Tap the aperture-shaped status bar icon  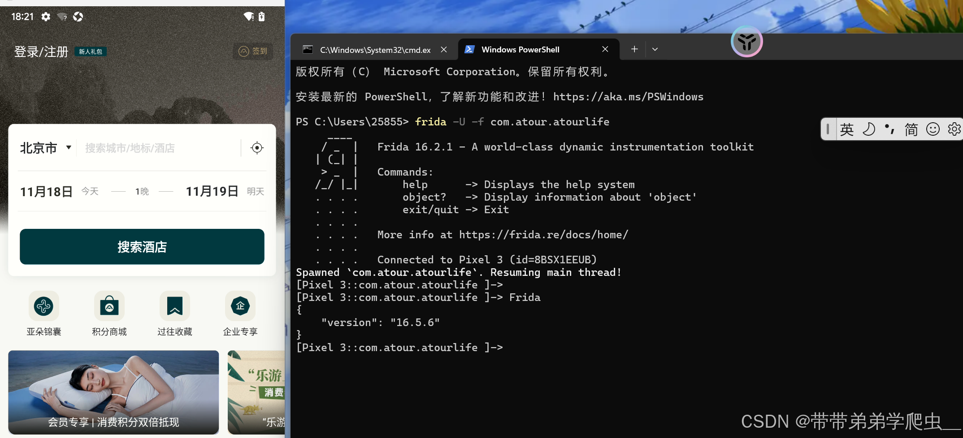[78, 17]
